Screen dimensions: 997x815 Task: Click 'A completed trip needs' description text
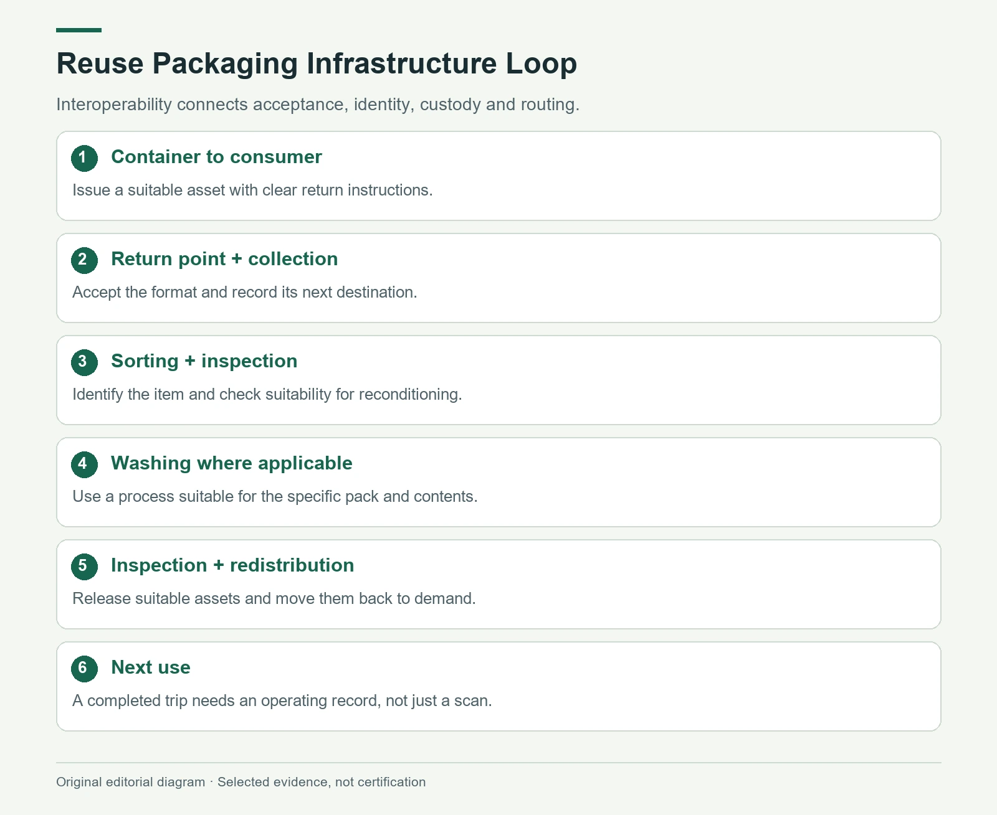[282, 700]
